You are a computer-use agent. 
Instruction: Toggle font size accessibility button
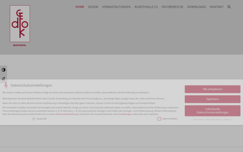[4, 79]
